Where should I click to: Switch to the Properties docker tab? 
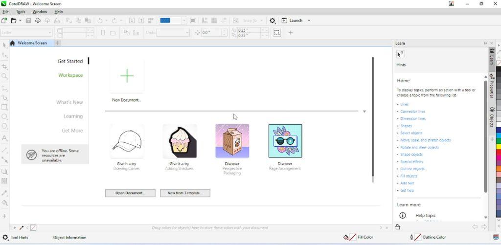coord(492,86)
